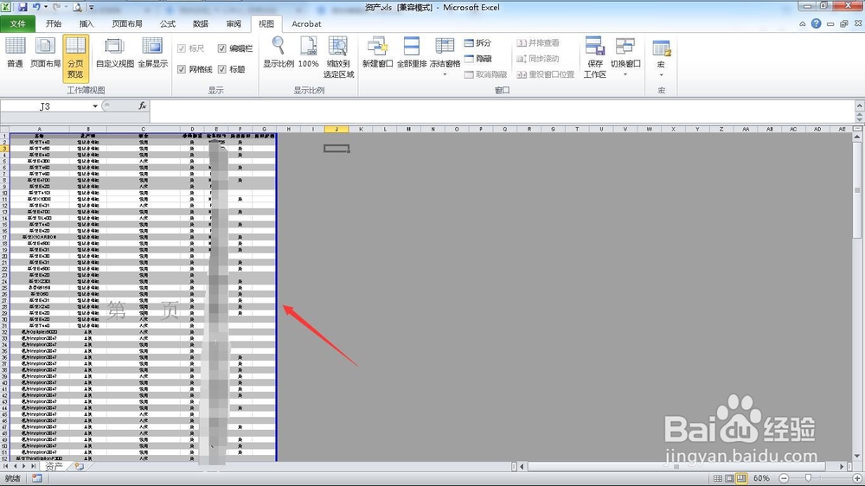Image resolution: width=865 pixels, height=486 pixels.
Task: Click Save Workspace (保存工作区)
Action: 595,57
